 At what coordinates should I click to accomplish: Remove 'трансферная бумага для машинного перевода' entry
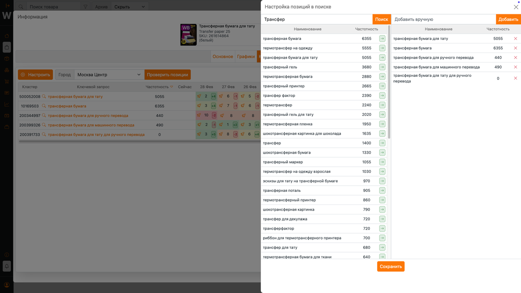[515, 67]
